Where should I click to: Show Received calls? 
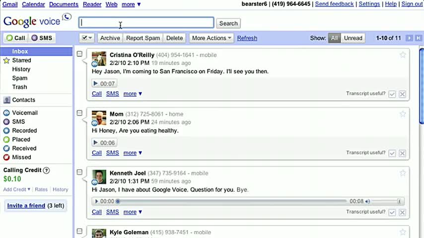[24, 148]
